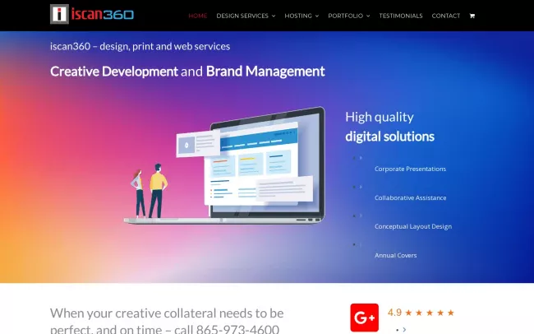
Task: Open the Contact page
Action: [x=445, y=16]
